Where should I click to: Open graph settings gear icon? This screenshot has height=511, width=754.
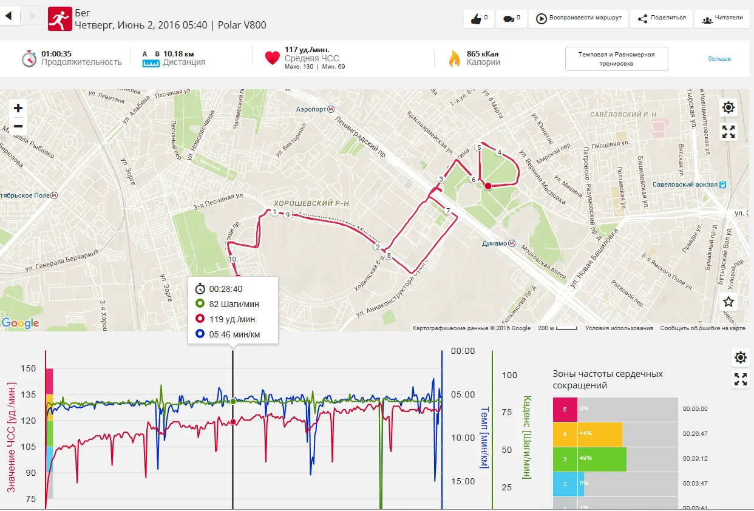740,357
